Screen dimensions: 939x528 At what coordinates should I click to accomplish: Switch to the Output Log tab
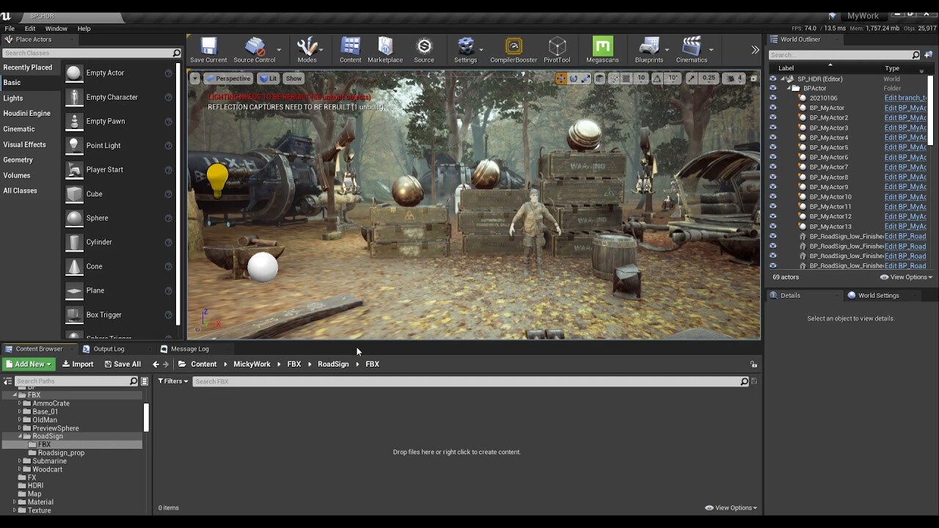pos(109,349)
